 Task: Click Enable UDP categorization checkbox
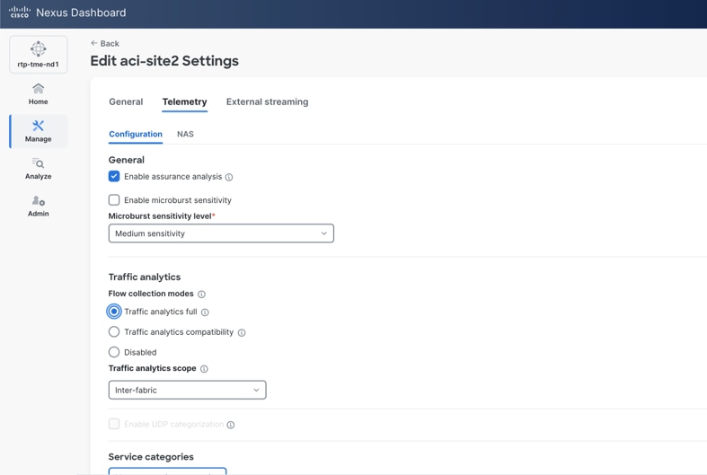(114, 424)
